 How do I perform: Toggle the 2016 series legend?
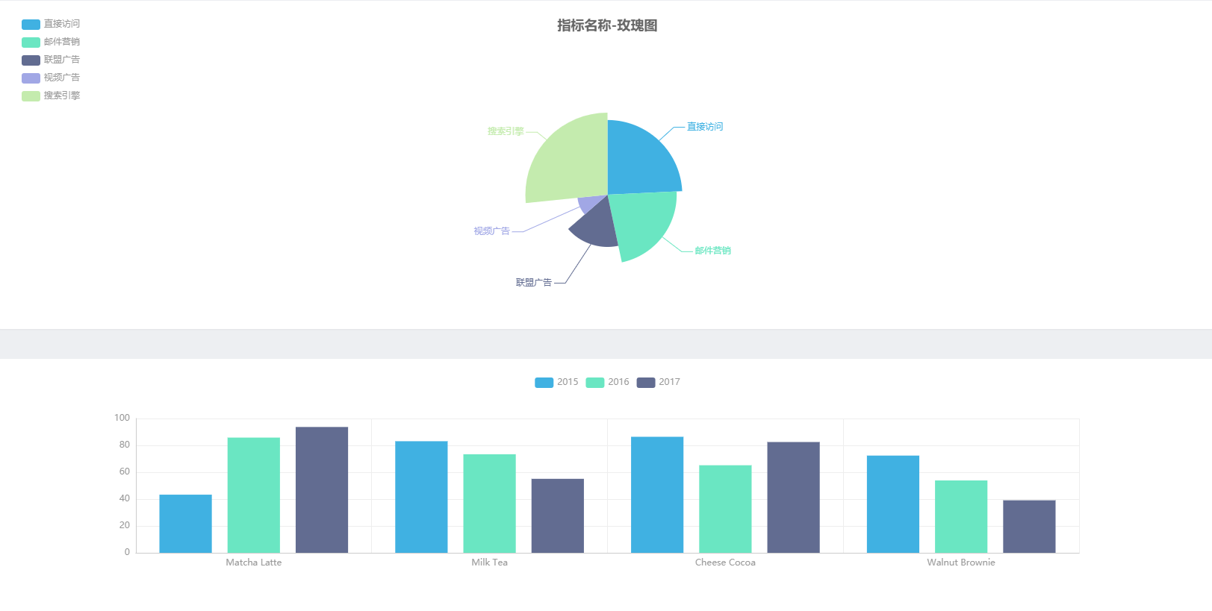click(607, 382)
